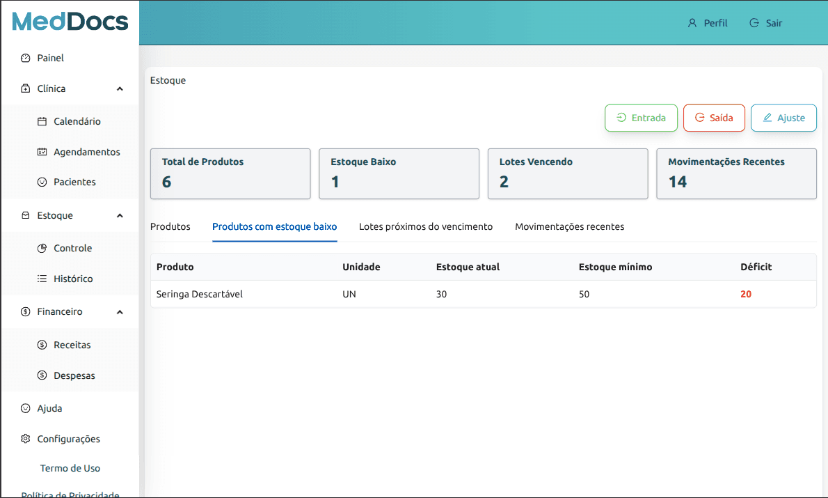Collapse the Financeiro section chevron
828x498 pixels.
coord(120,312)
